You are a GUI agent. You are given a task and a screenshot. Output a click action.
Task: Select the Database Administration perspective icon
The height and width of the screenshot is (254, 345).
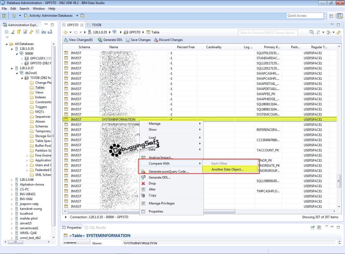click(x=340, y=16)
